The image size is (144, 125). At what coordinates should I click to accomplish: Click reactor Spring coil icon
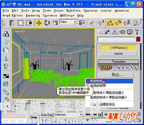click(6, 84)
